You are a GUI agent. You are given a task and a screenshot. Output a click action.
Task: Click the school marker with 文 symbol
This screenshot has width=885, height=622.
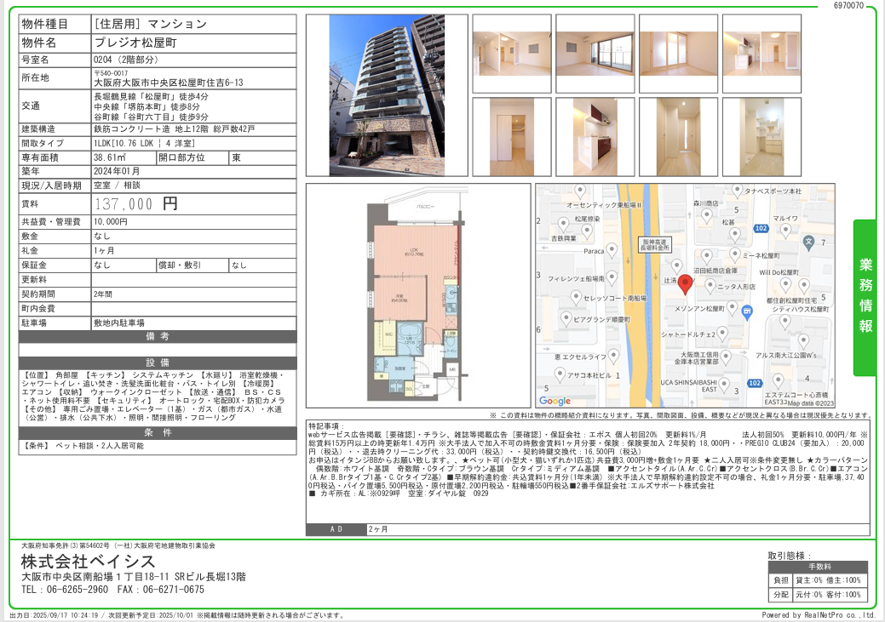point(808,242)
